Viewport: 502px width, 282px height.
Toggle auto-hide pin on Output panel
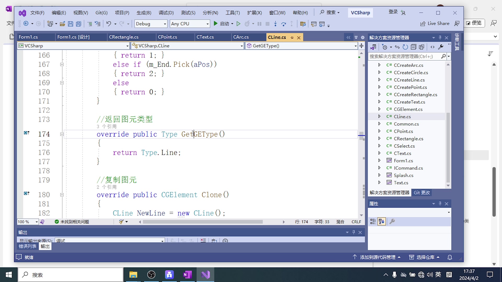tap(353, 232)
